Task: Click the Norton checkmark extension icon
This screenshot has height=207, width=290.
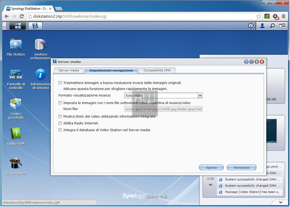Action: (267, 16)
